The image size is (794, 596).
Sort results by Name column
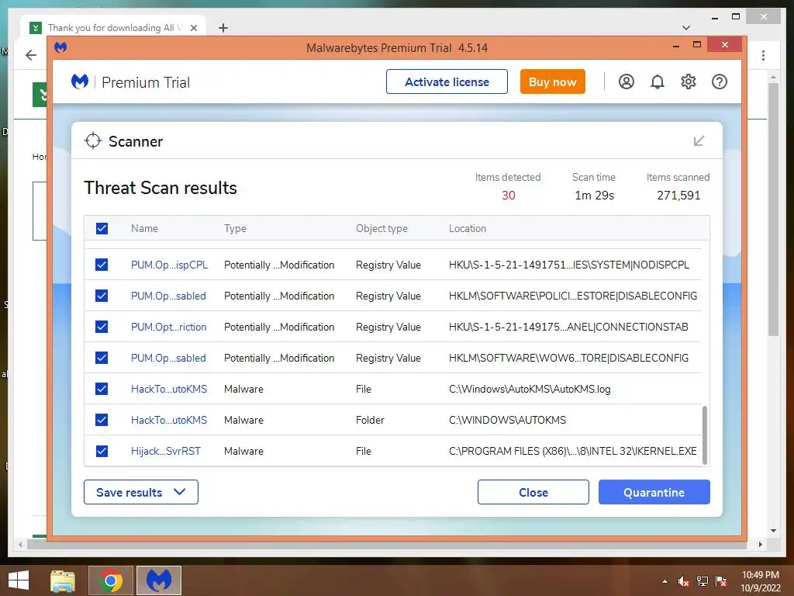[144, 229]
